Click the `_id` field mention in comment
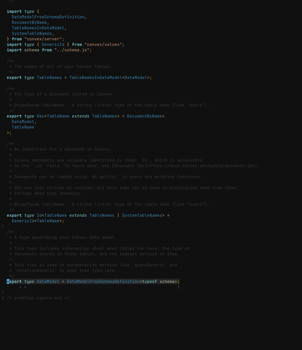Screen dimensions: 302x350 point(38,166)
